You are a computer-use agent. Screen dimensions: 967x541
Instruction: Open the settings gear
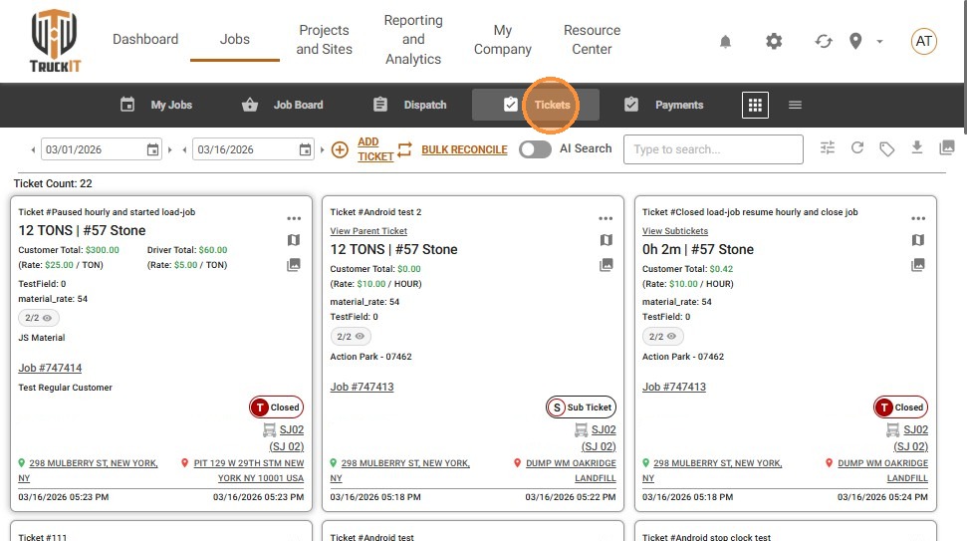click(x=774, y=42)
